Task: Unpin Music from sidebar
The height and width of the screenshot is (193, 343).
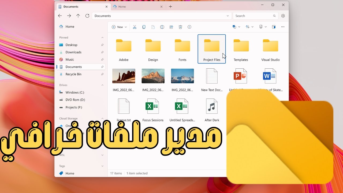Action: (102, 60)
